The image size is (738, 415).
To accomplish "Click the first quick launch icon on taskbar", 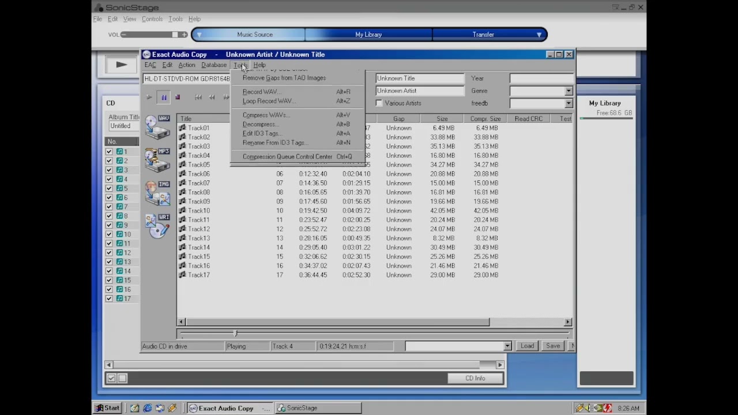I will (x=134, y=408).
